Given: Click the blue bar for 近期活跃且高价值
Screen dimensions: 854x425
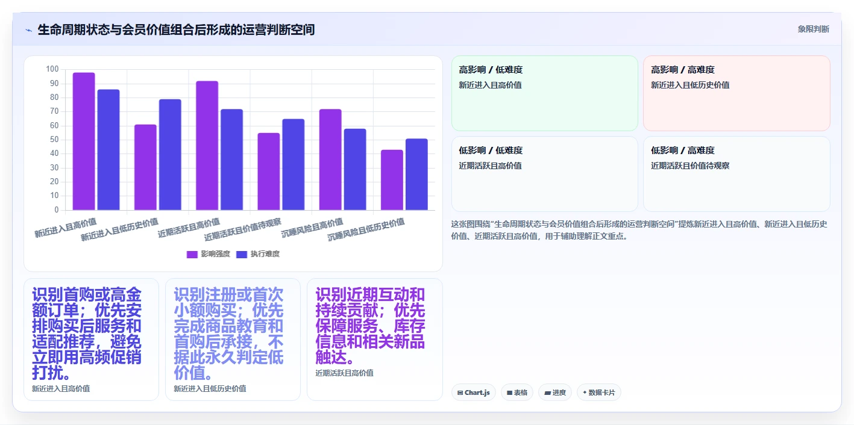Looking at the screenshot, I should point(231,160).
